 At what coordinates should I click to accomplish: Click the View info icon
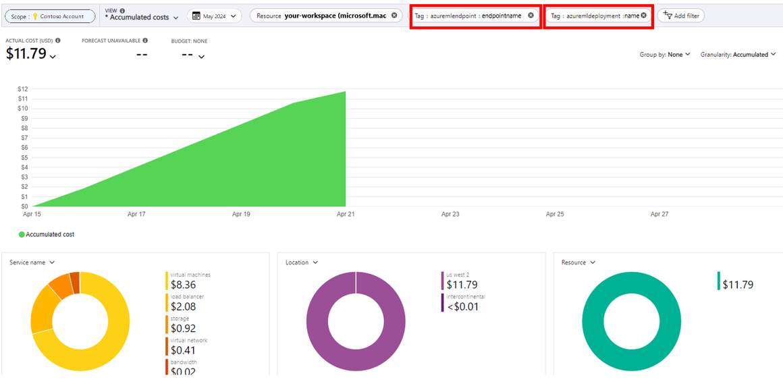122,10
